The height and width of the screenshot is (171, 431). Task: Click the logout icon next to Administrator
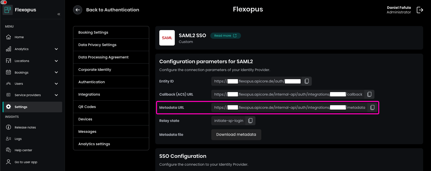[x=420, y=10]
